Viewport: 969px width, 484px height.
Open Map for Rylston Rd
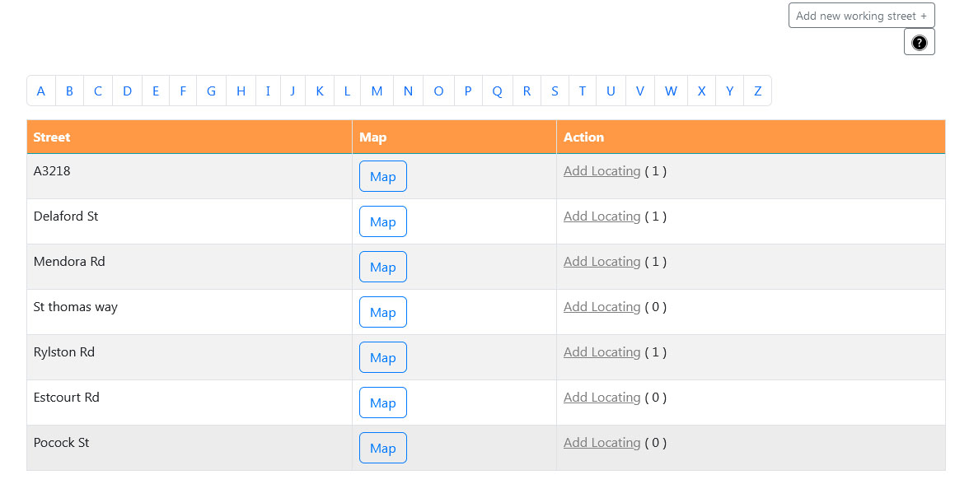383,357
